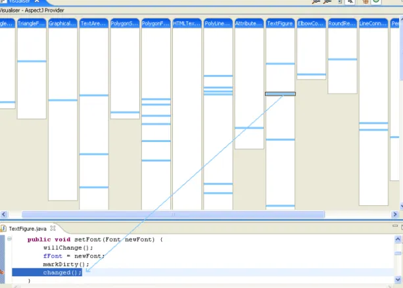Minimize the editor pane
Screen dimensions: 403x288
tap(395, 226)
